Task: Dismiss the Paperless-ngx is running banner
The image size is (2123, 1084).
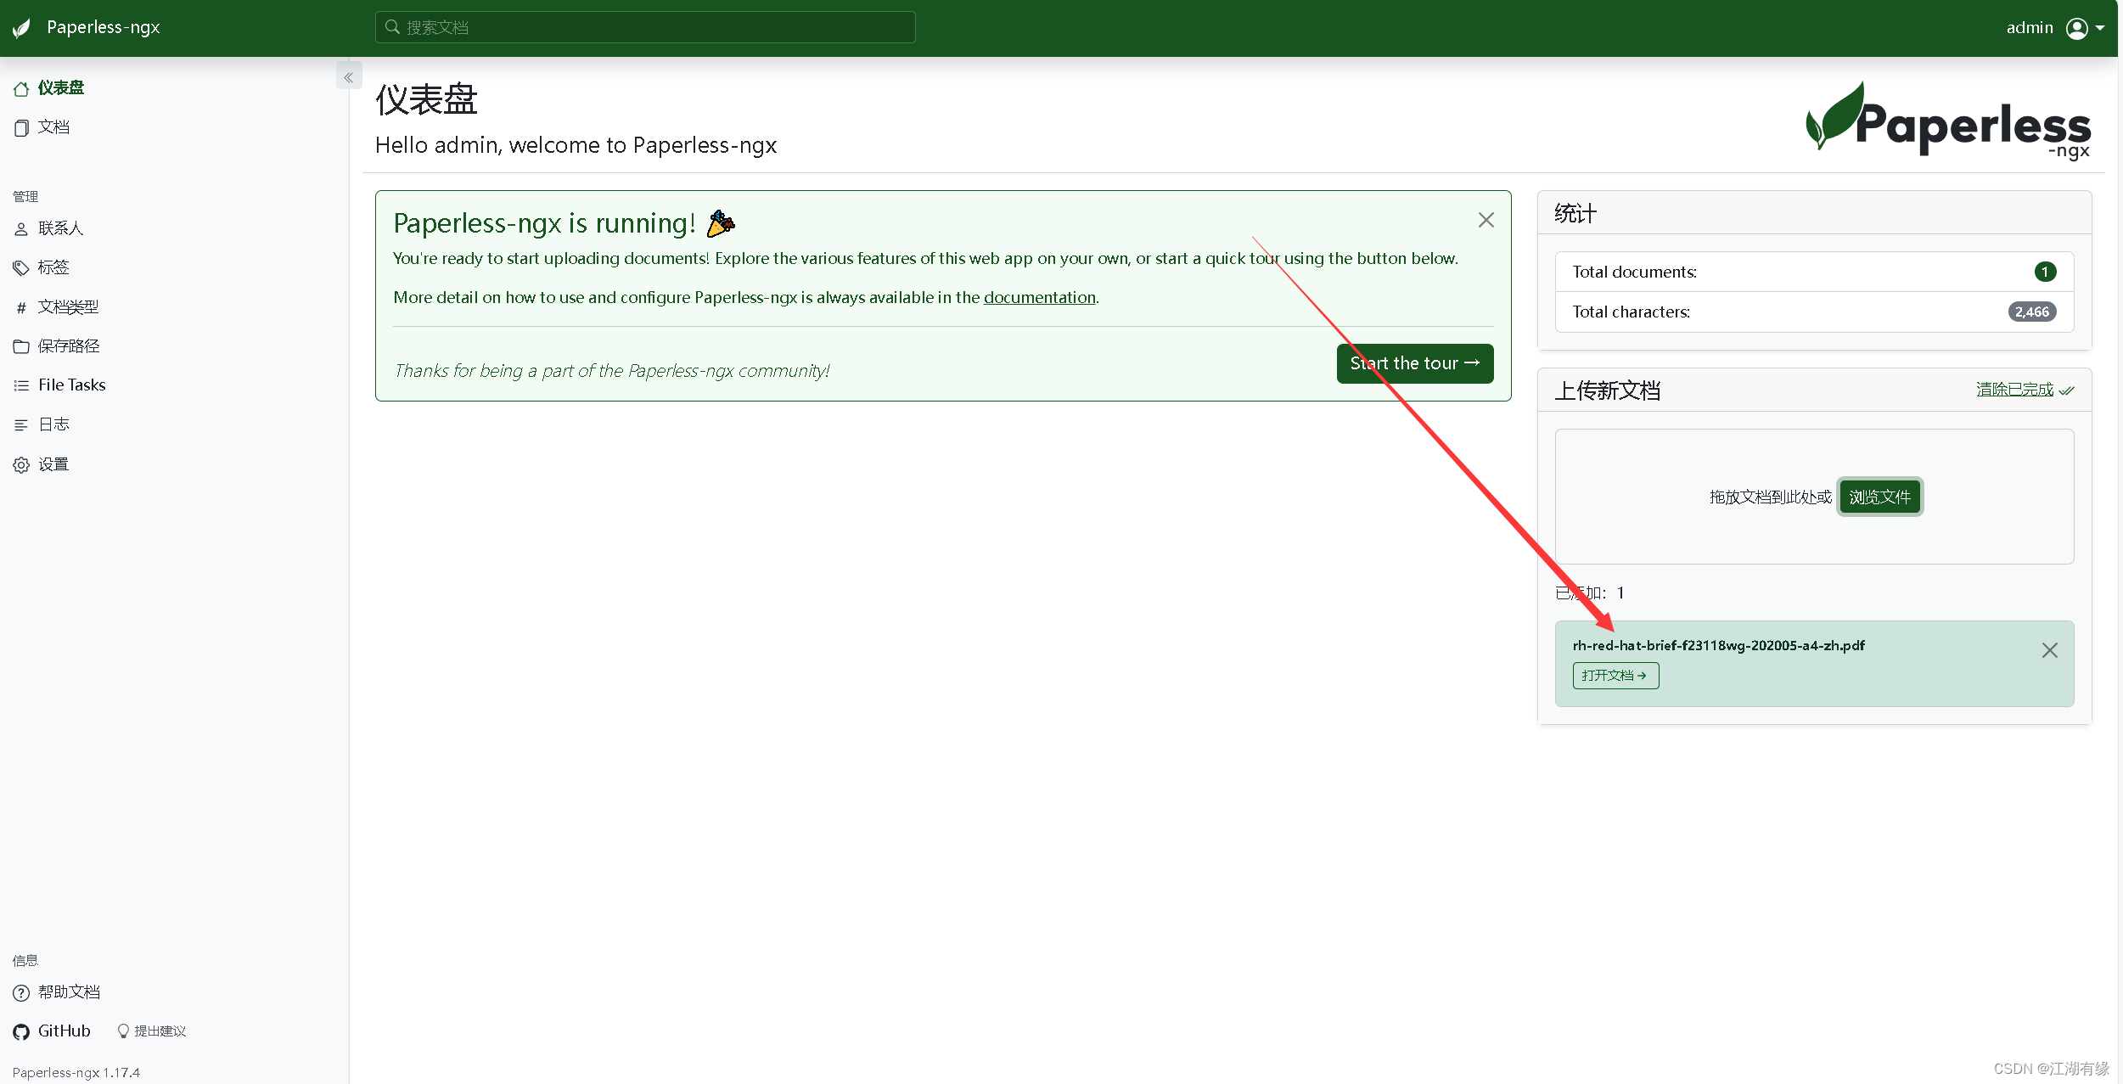Action: (1486, 221)
